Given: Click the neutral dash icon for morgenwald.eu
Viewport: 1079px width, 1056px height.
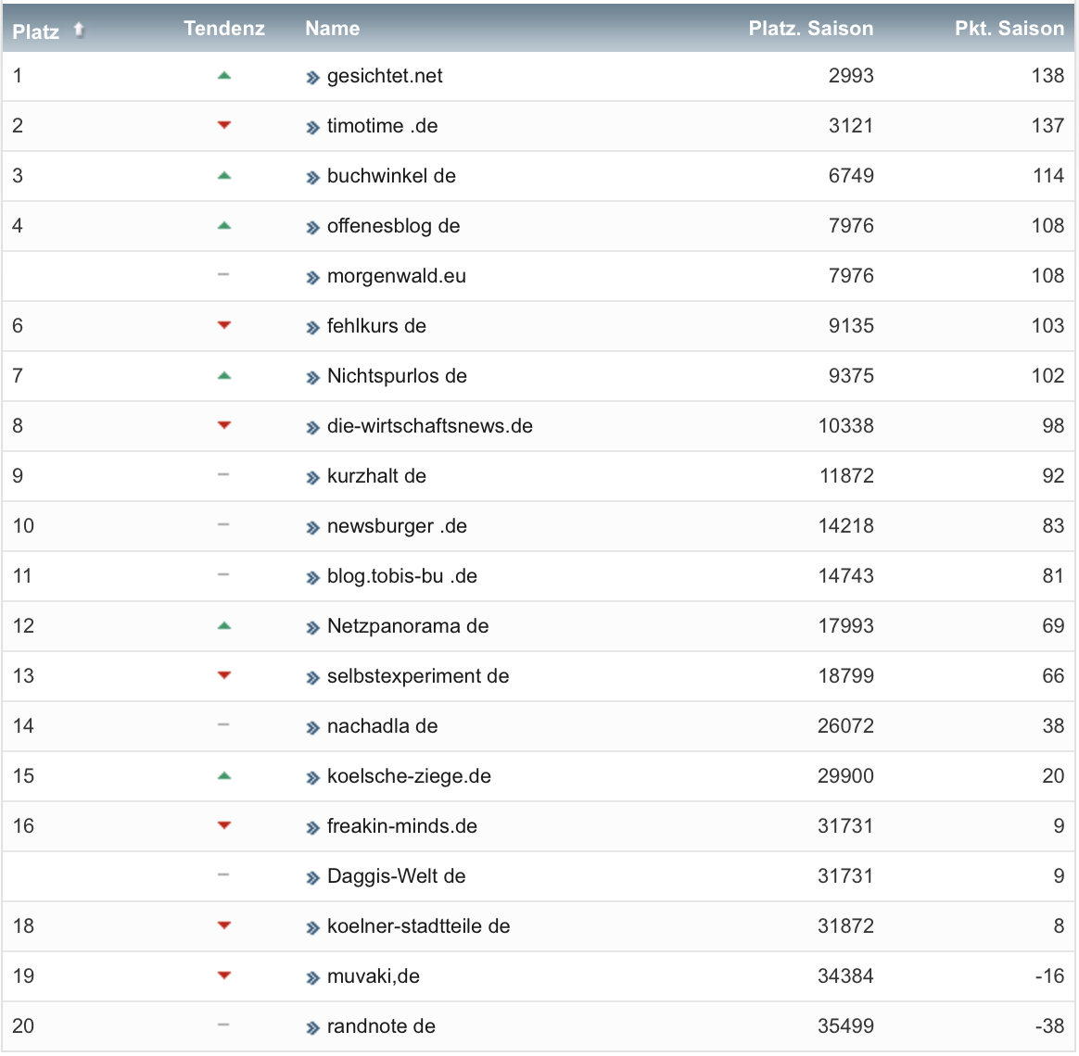Looking at the screenshot, I should click(223, 274).
